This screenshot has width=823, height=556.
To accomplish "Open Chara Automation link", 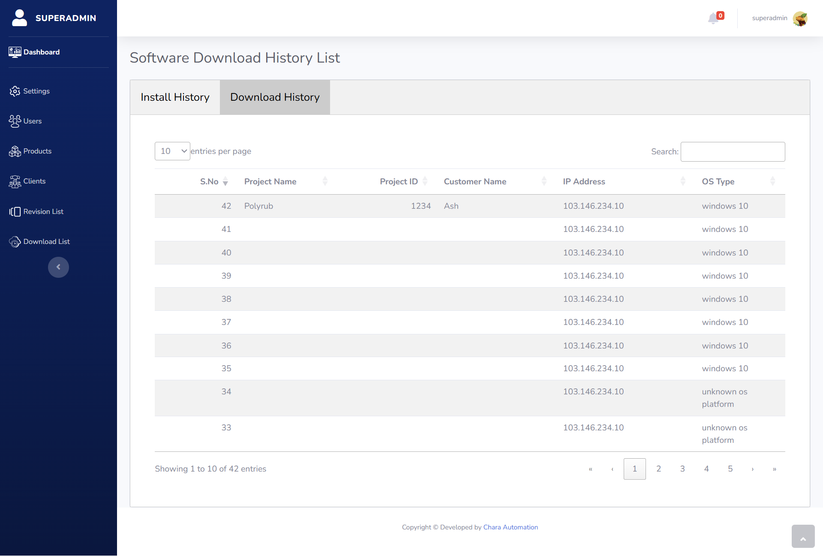I will [x=510, y=527].
